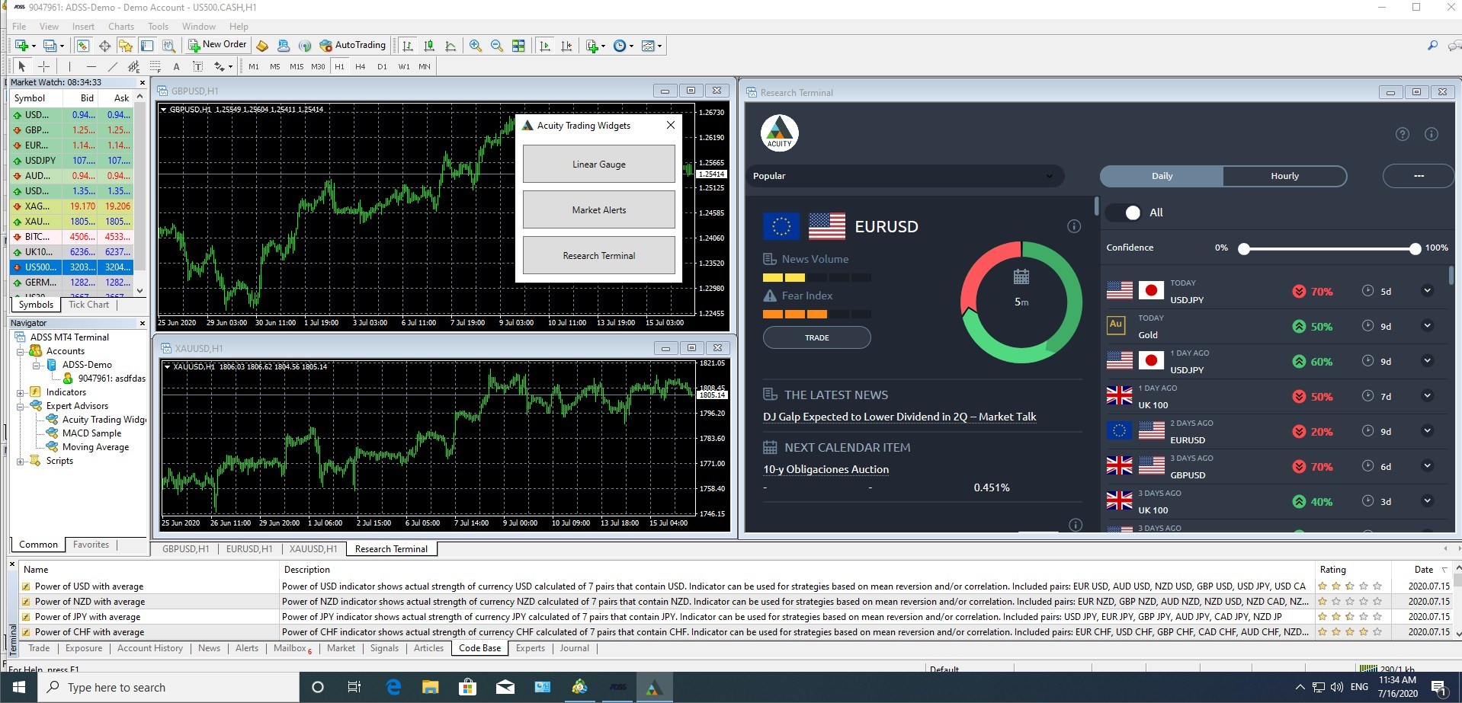
Task: Open the Insert menu
Action: pyautogui.click(x=83, y=26)
